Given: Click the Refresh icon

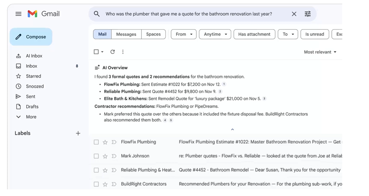Looking at the screenshot, I should (112, 52).
